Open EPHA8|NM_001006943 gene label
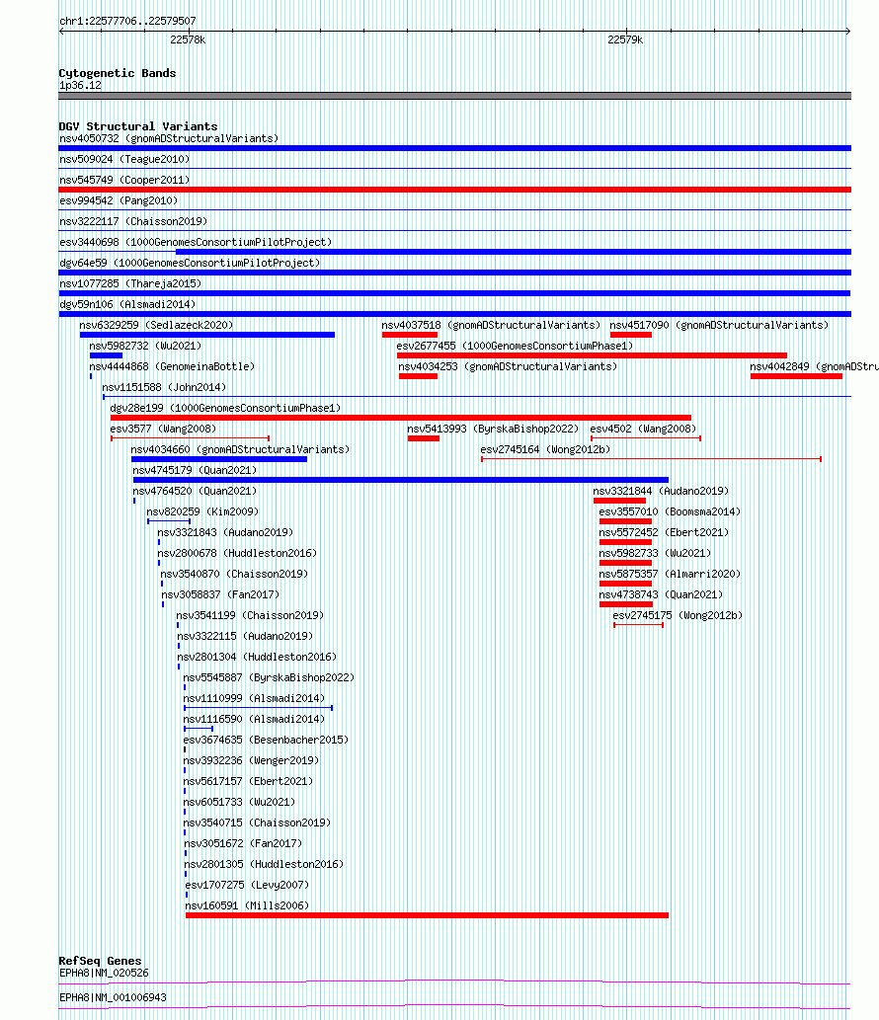The image size is (879, 1020). point(113,998)
